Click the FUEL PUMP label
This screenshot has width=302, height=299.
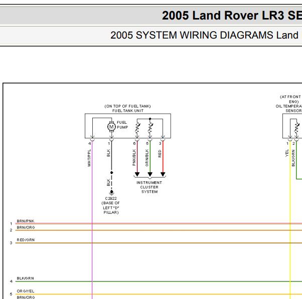coord(122,125)
